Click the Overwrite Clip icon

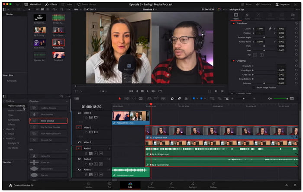pos(156,99)
